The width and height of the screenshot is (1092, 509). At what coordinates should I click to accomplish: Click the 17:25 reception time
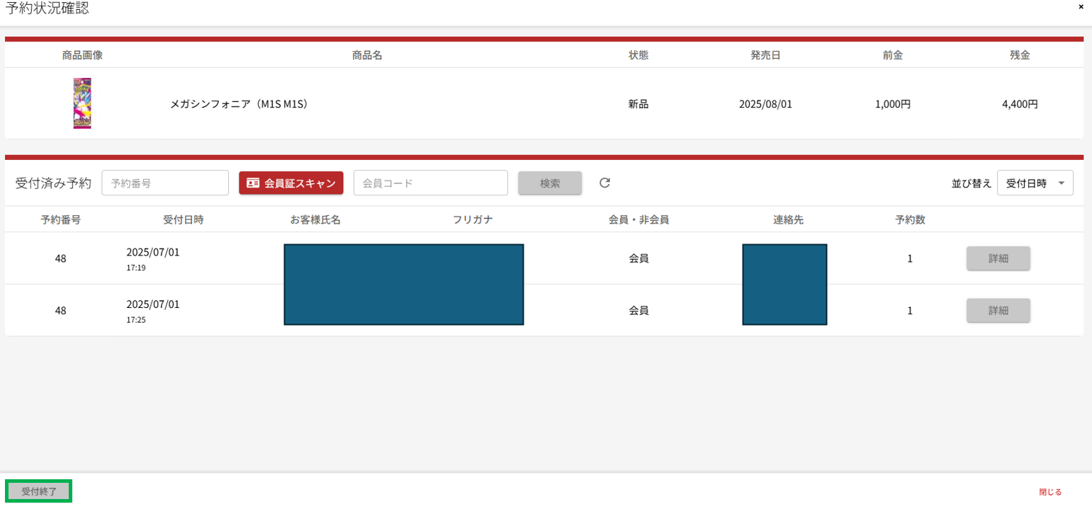coord(135,320)
